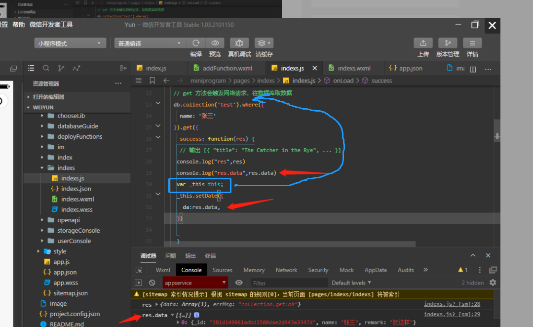Expand the opened editors section
Image resolution: width=533 pixels, height=327 pixels.
tap(28, 97)
